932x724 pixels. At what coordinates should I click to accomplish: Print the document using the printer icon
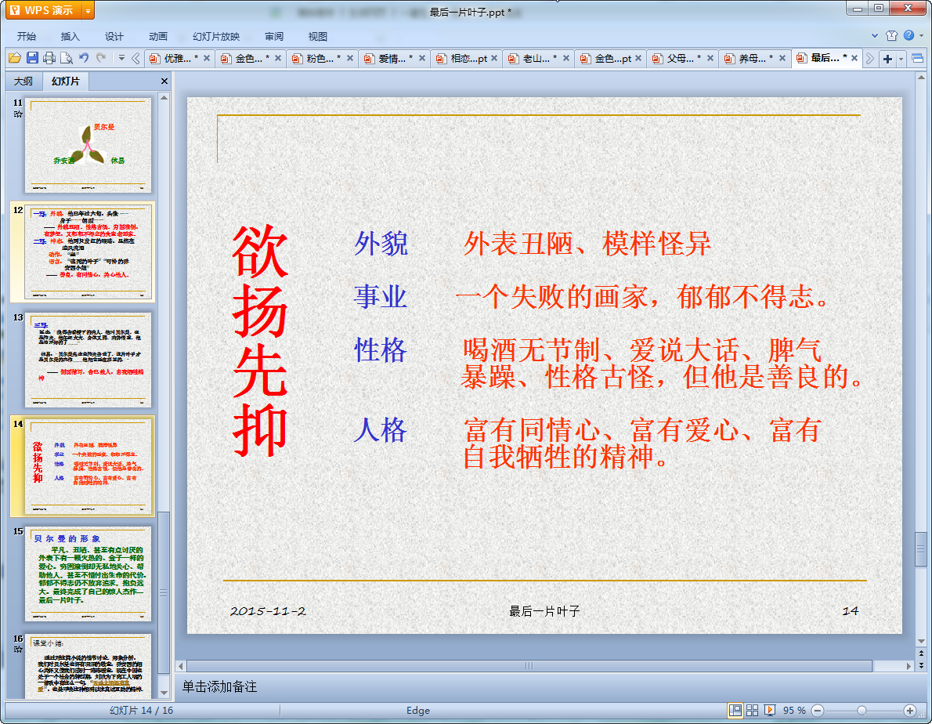click(x=49, y=58)
